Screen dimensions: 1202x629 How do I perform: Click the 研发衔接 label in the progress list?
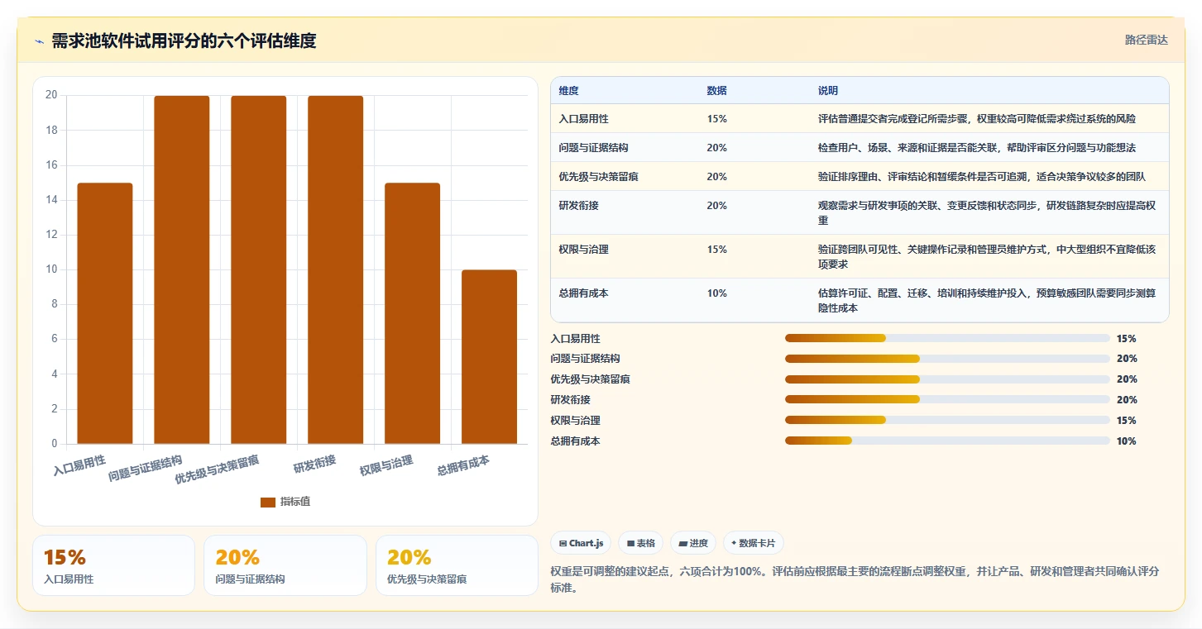571,400
